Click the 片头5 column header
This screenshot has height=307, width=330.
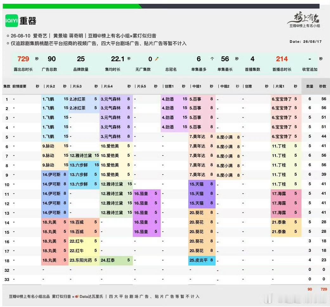pyautogui.click(x=141, y=86)
